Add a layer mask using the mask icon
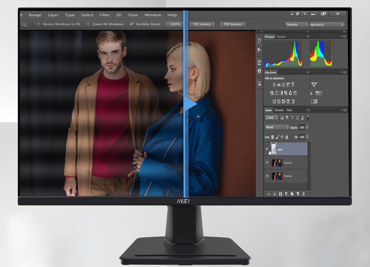Screen dimensions: 370x267 pos(280,194)
